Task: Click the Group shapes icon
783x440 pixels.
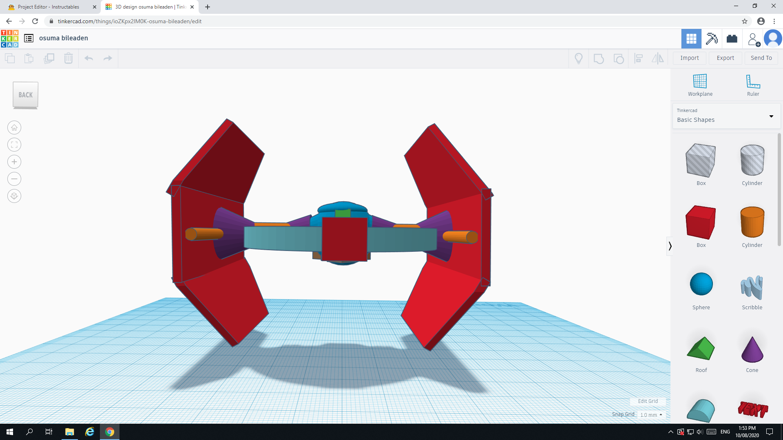Action: point(599,59)
